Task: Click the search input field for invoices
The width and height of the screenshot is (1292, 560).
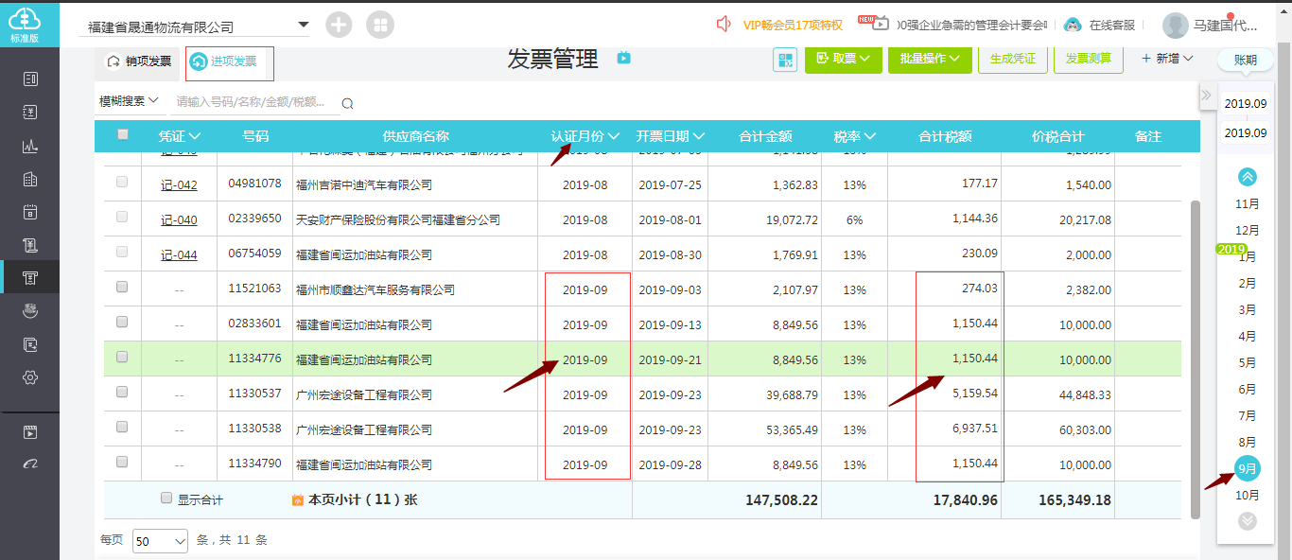Action: [x=253, y=102]
